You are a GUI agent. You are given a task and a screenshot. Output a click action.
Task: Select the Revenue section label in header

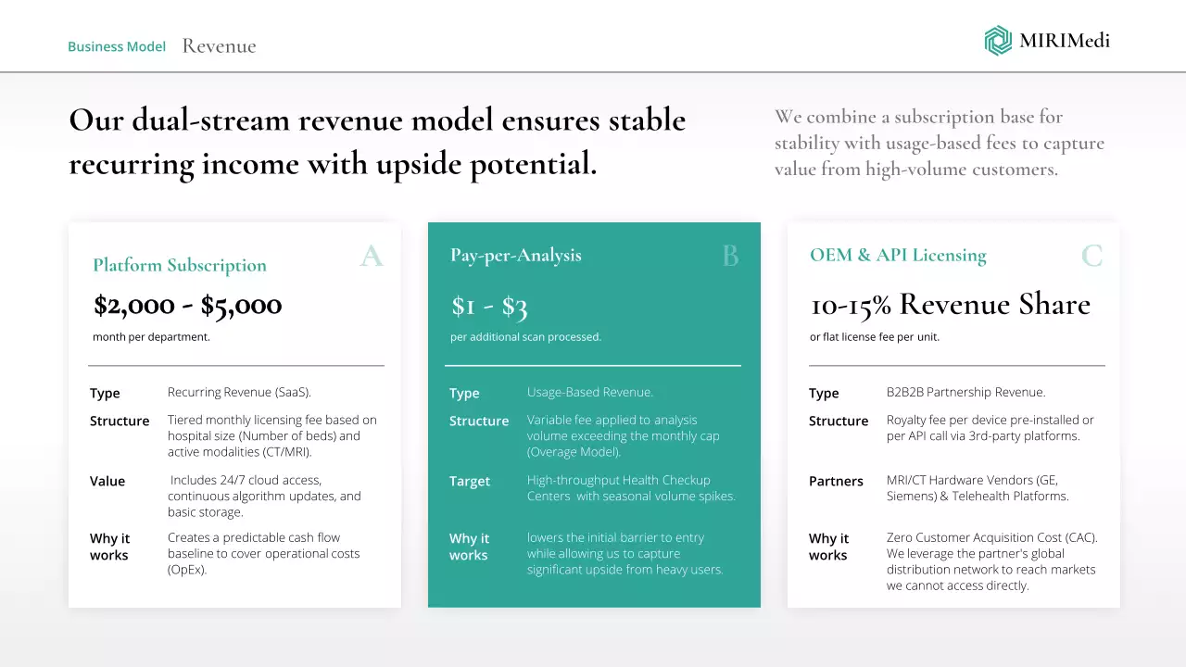[219, 46]
